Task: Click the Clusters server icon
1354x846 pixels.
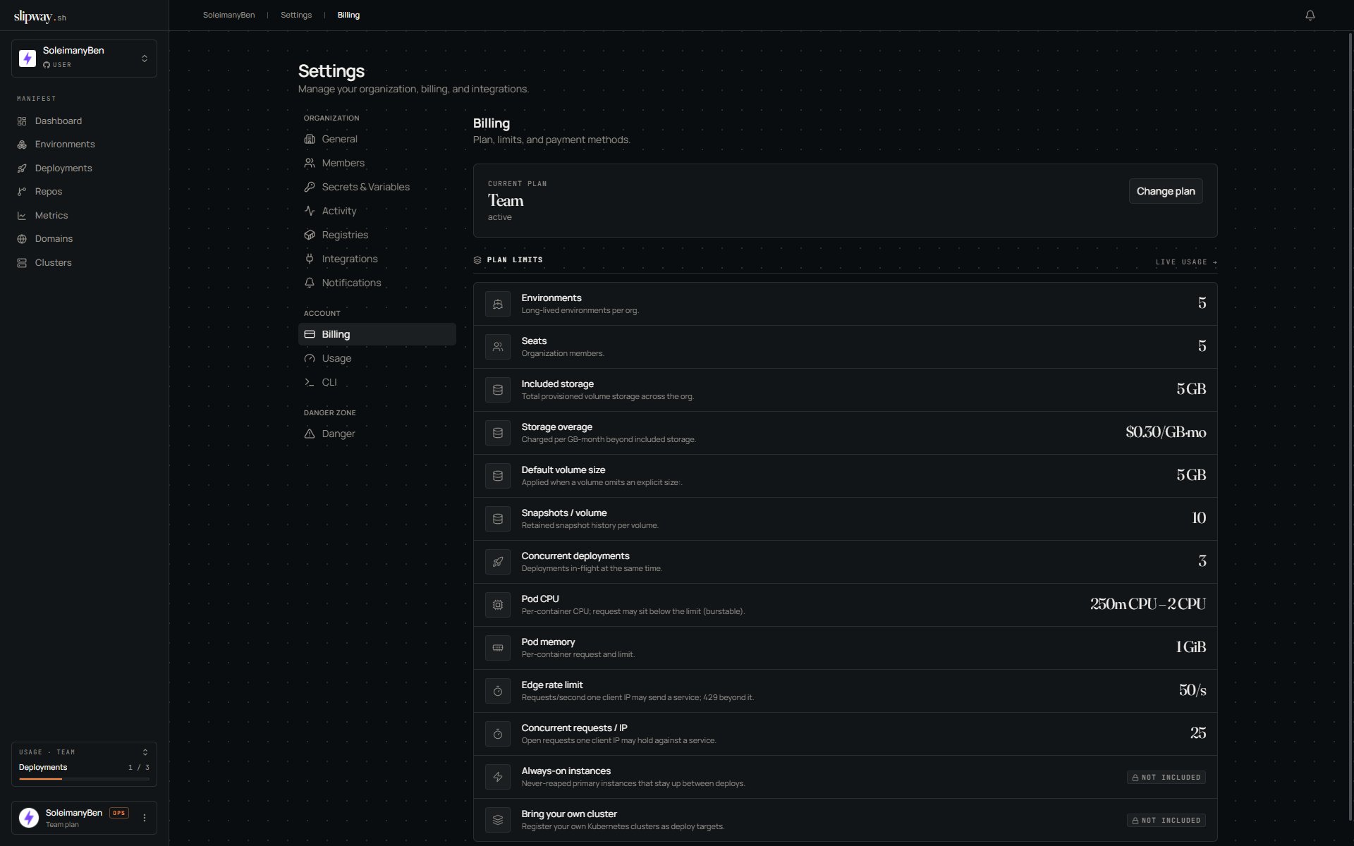Action: [x=22, y=263]
